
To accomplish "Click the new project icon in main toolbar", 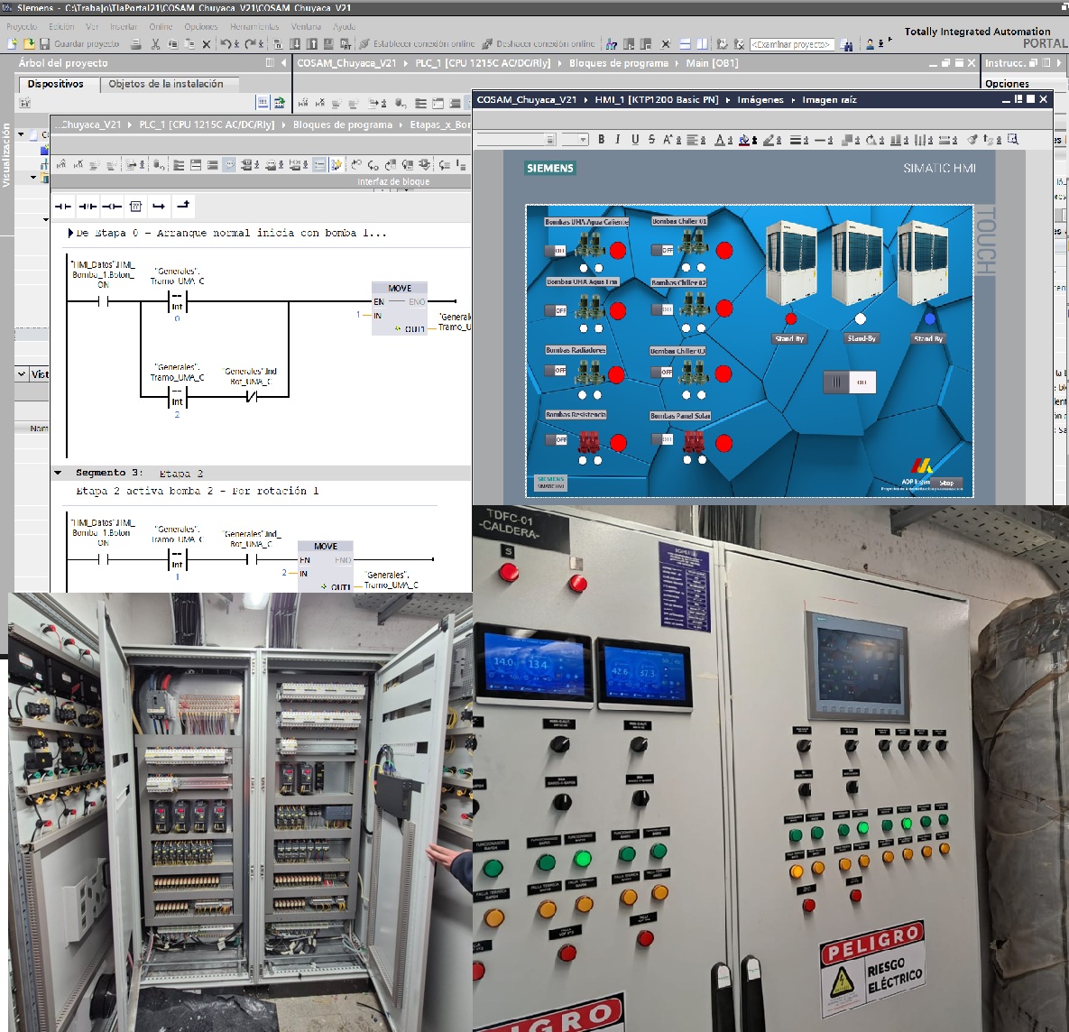I will 12,44.
